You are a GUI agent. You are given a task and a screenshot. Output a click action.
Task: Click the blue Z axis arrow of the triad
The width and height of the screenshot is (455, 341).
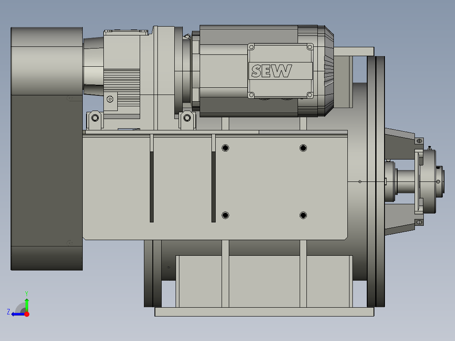18,314
